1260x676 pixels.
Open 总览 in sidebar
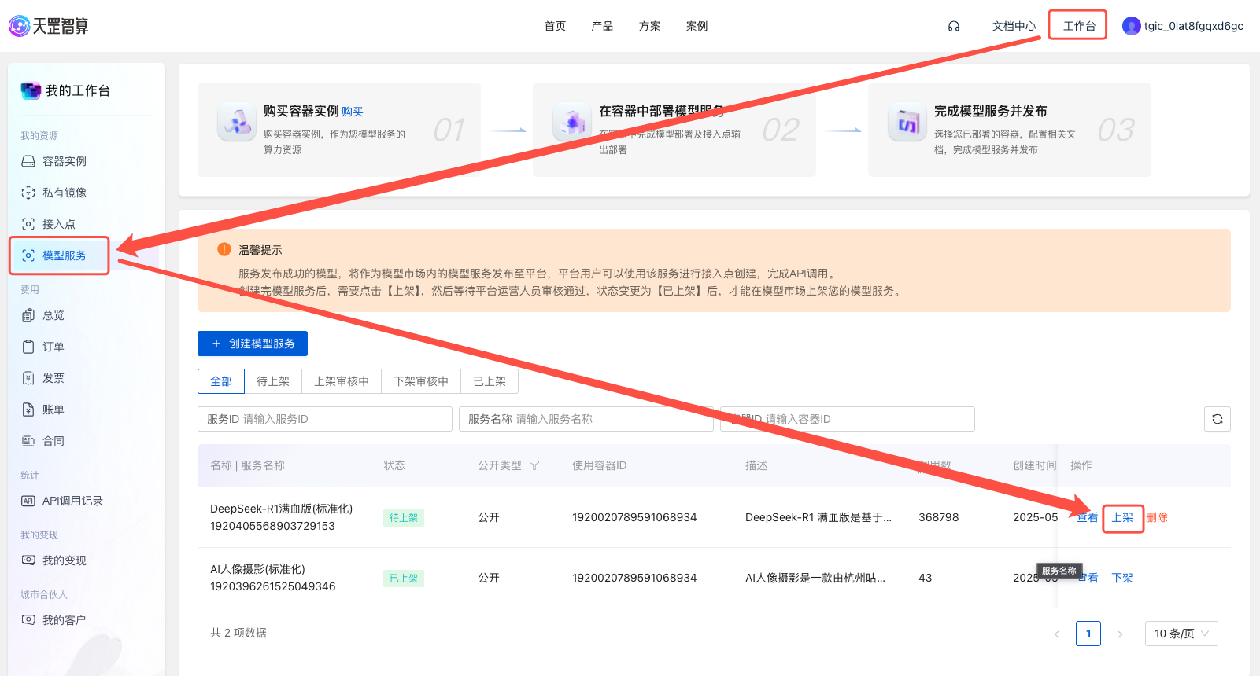point(54,315)
